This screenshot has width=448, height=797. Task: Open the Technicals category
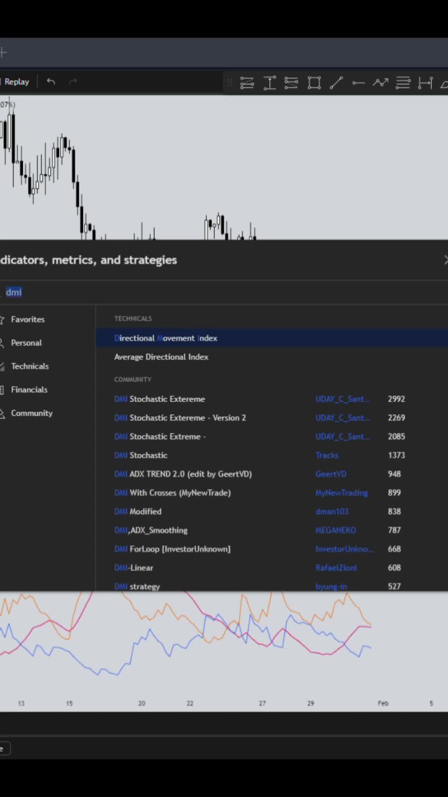click(x=29, y=366)
